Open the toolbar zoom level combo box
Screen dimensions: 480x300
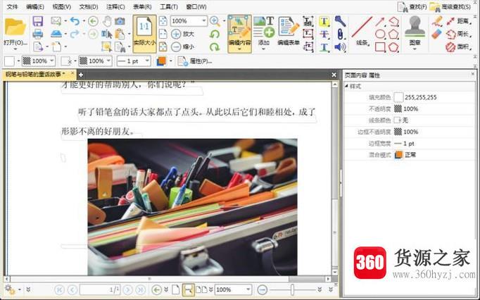point(189,21)
